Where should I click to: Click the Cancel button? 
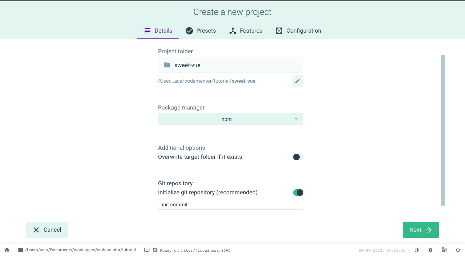(x=47, y=230)
